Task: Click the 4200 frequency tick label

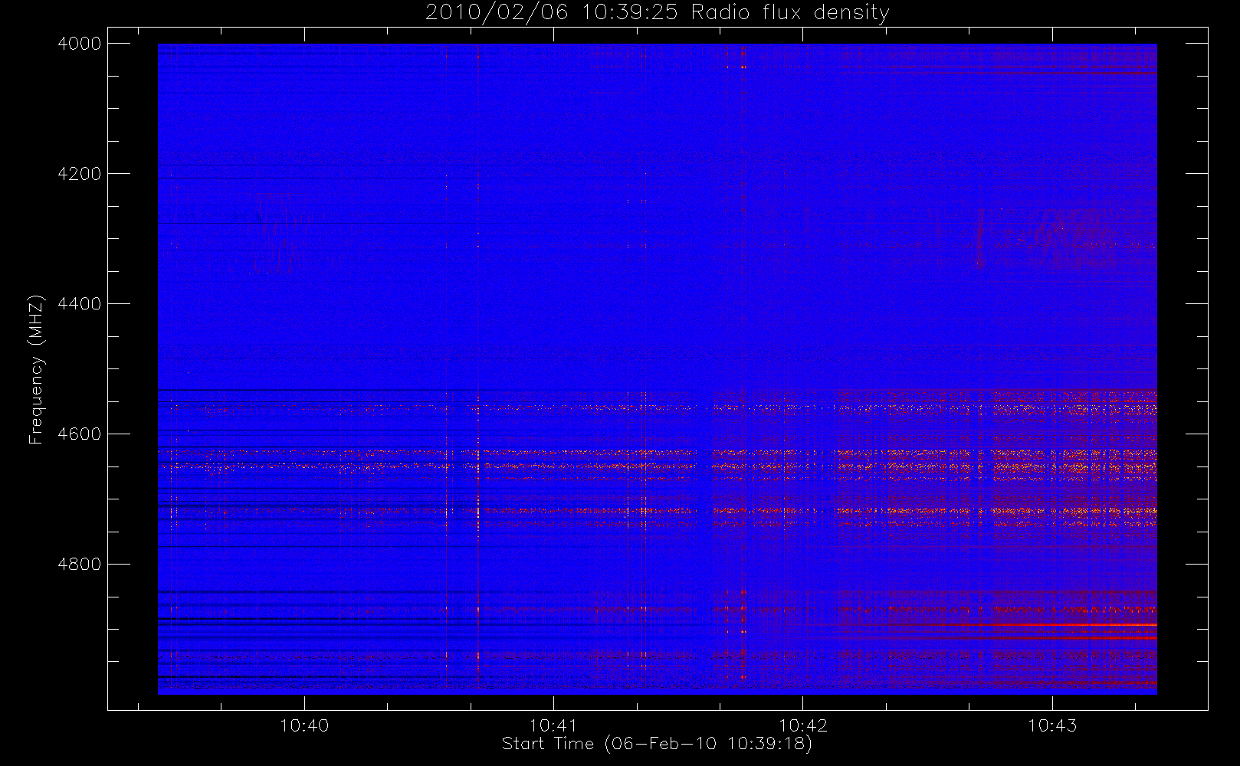Action: [x=80, y=174]
